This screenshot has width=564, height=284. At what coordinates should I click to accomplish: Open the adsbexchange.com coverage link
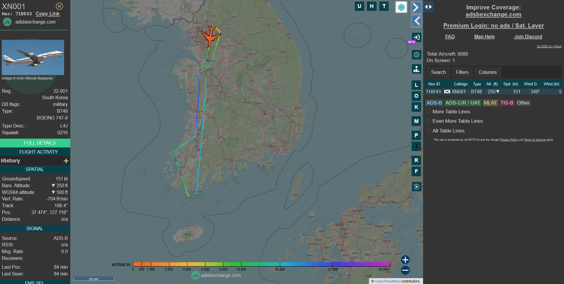tap(493, 15)
